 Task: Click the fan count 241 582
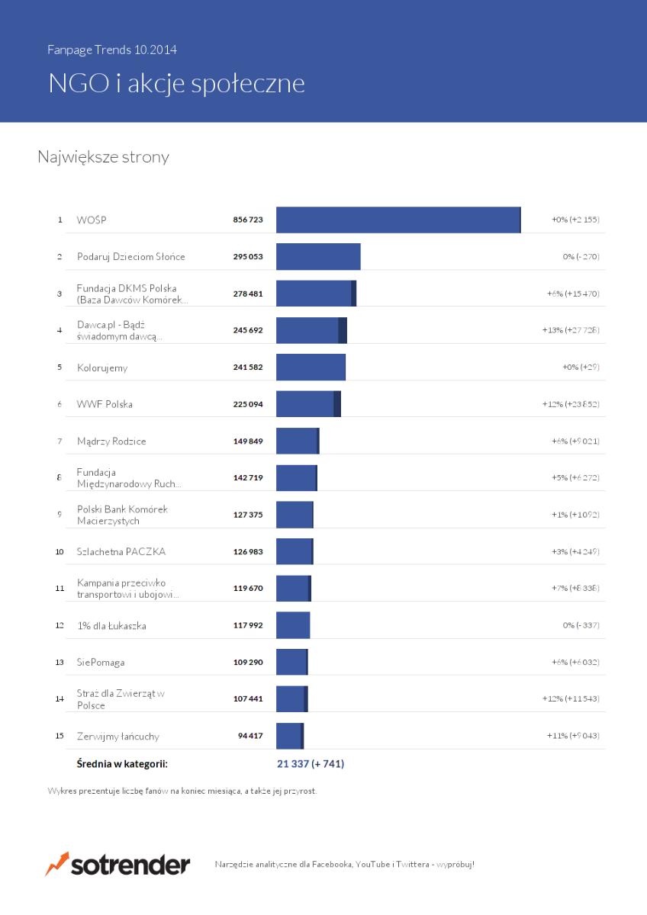pyautogui.click(x=248, y=368)
